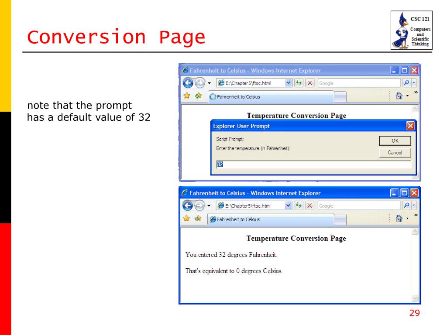This screenshot has height=335, width=447.
Task: Click Favorites star in bottom browser window
Action: (186, 218)
